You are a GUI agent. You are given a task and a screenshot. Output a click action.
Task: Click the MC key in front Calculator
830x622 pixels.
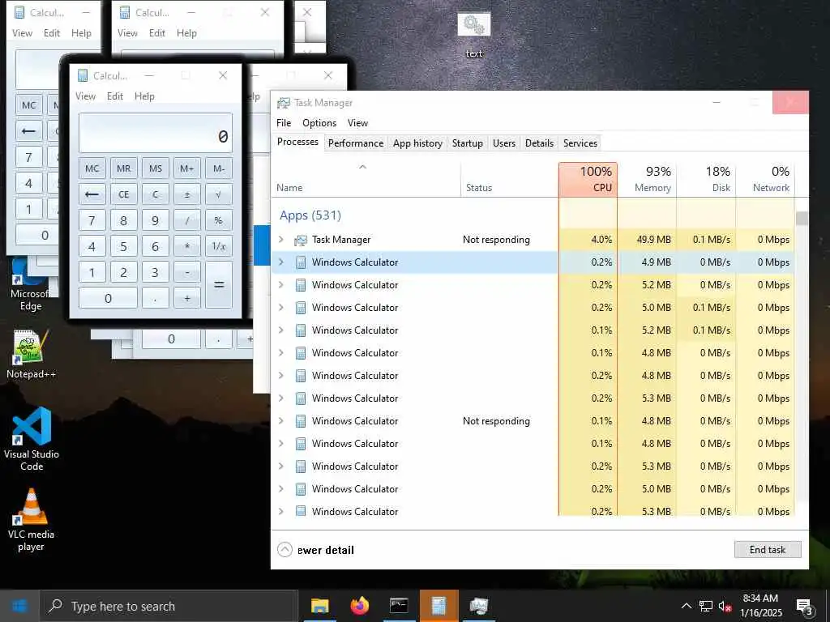(x=92, y=168)
